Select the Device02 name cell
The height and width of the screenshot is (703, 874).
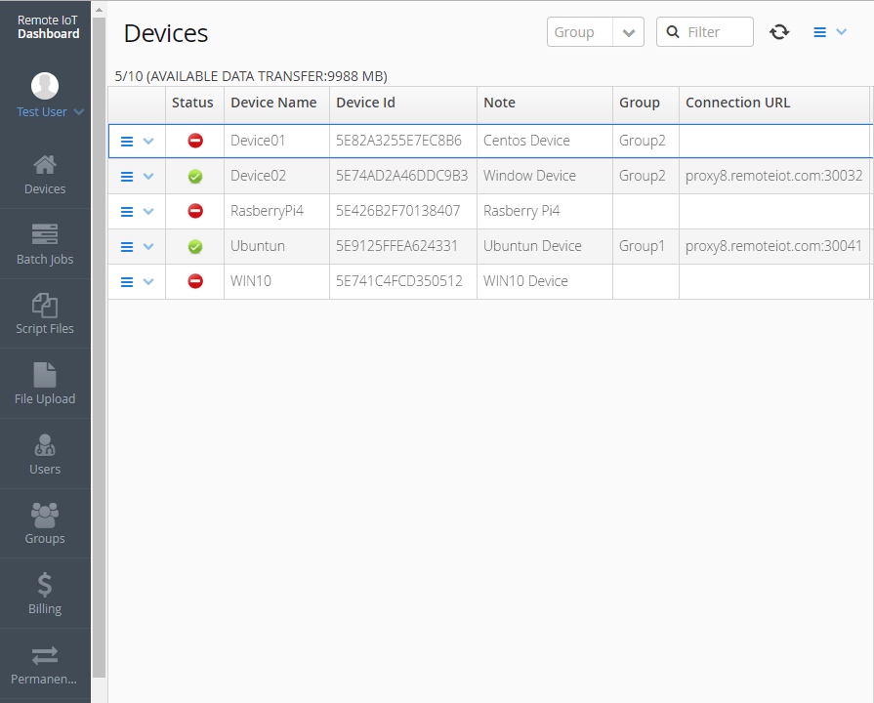[x=276, y=176]
